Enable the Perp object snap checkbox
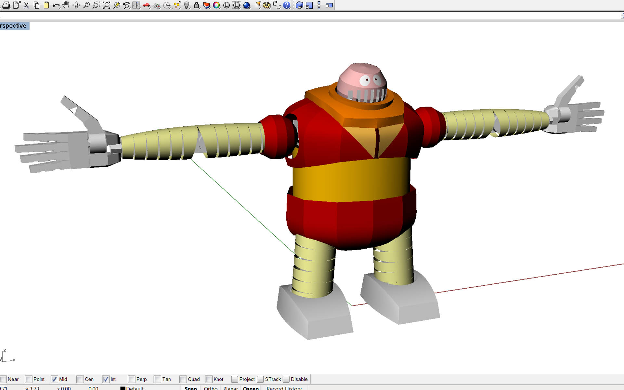624x390 pixels. click(132, 379)
